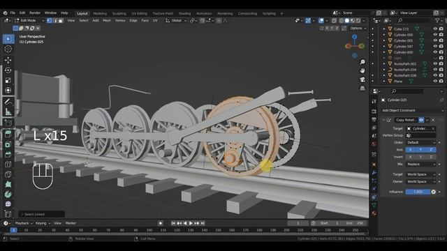447x251 pixels.
Task: Open the Add Object Constraint dropdown
Action: point(412,110)
